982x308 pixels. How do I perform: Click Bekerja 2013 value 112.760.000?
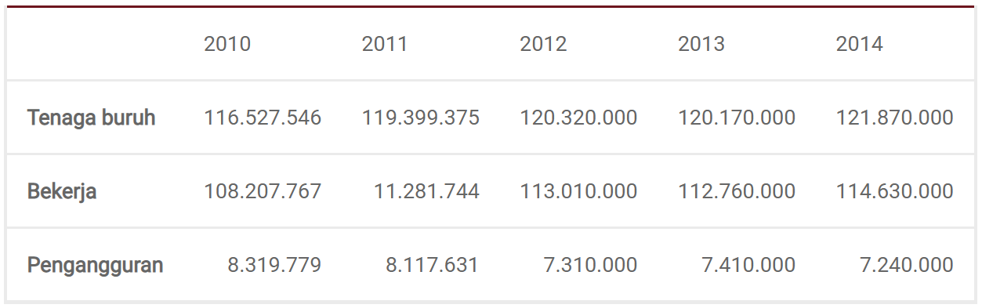737,191
